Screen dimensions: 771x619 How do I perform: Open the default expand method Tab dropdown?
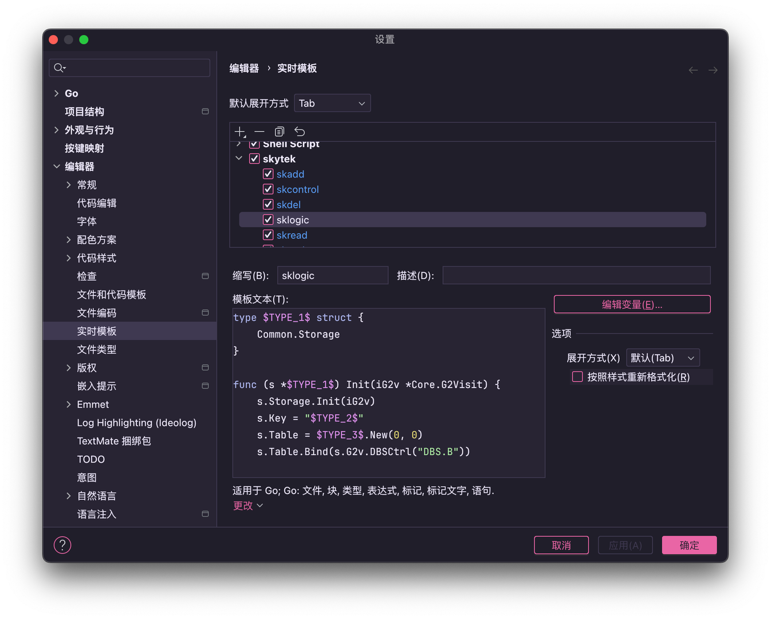(332, 103)
